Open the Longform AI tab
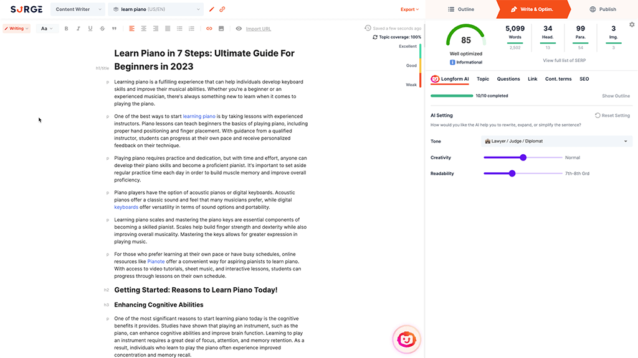The width and height of the screenshot is (638, 358). tap(450, 79)
